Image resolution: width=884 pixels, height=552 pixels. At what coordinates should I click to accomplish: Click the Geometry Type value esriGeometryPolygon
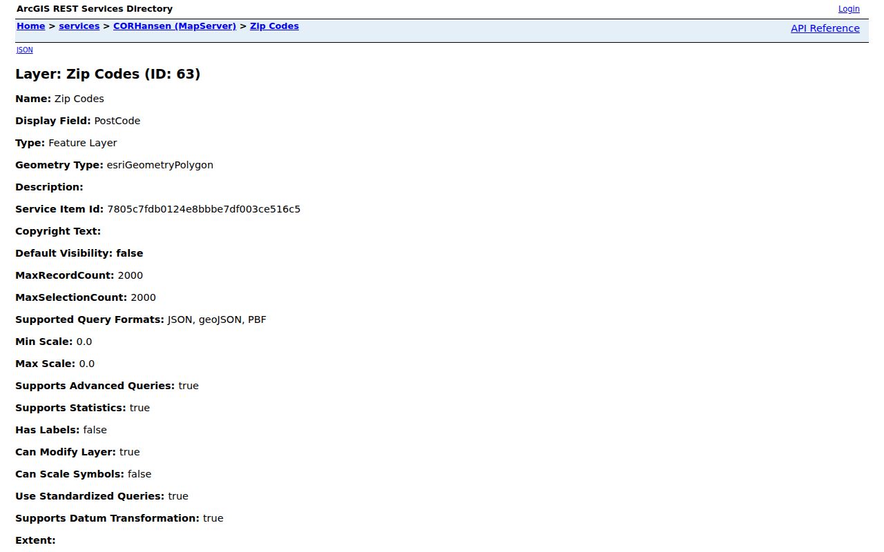point(160,165)
